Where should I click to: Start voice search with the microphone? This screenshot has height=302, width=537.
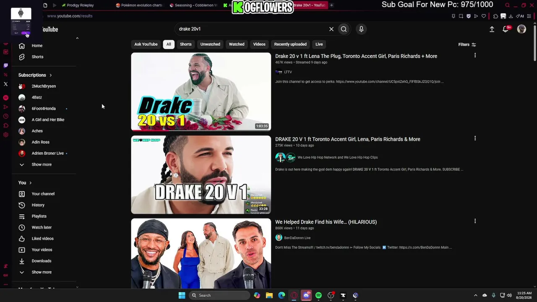point(361,29)
